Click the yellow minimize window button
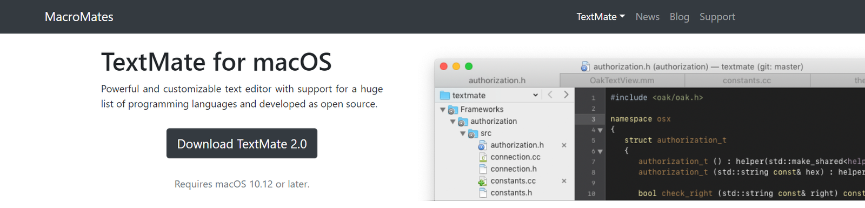This screenshot has height=208, width=865. pyautogui.click(x=456, y=66)
